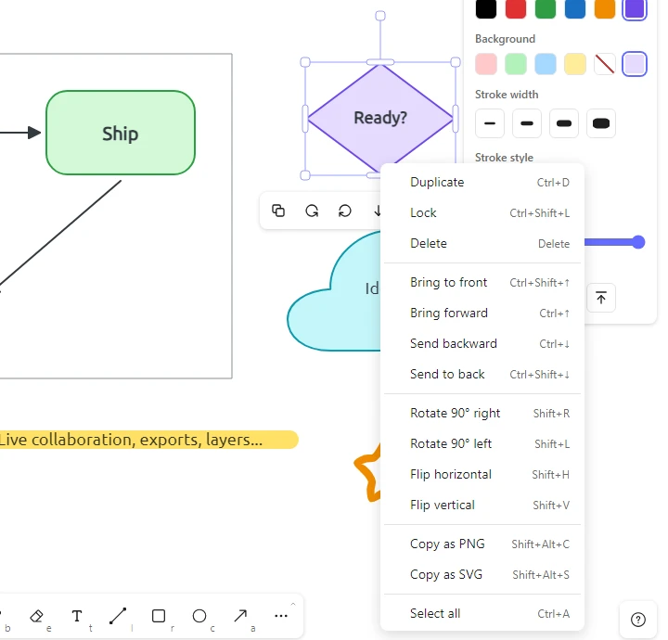Click the green Ship rounded rectangle
This screenshot has width=668, height=640.
coord(121,133)
